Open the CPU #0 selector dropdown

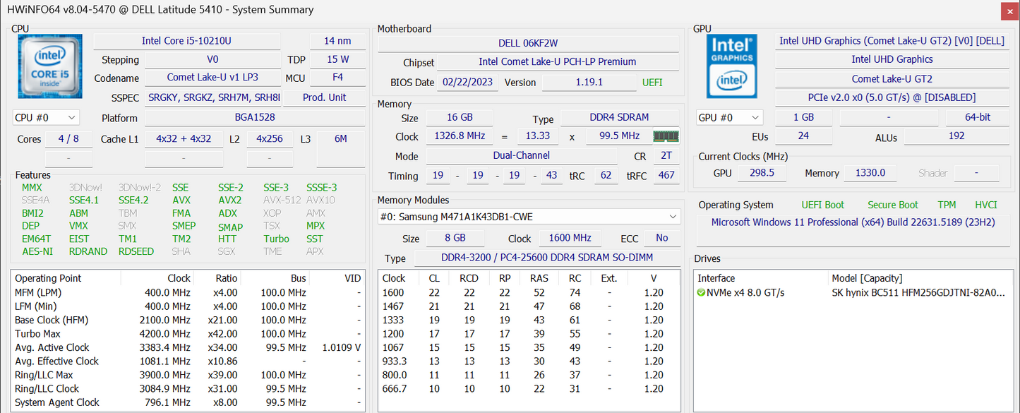[x=46, y=118]
